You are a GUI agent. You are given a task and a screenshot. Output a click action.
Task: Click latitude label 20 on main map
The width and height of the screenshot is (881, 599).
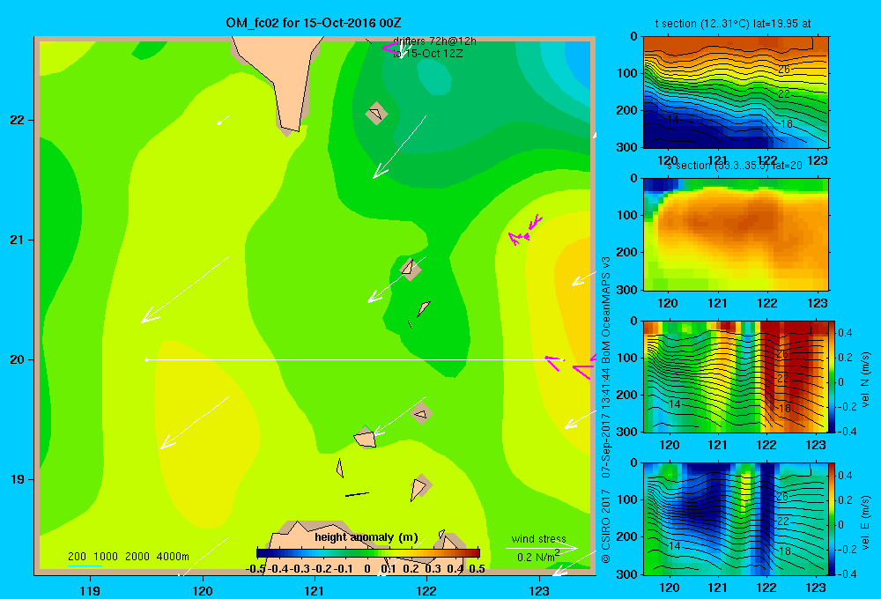tap(18, 359)
